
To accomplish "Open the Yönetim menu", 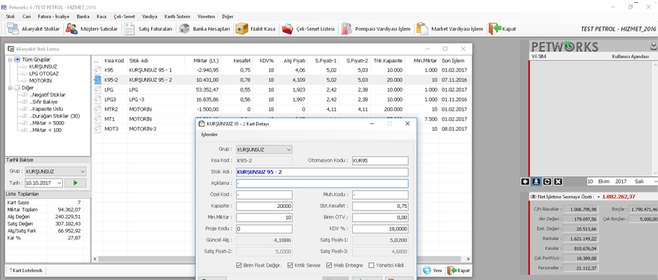I will coord(206,16).
